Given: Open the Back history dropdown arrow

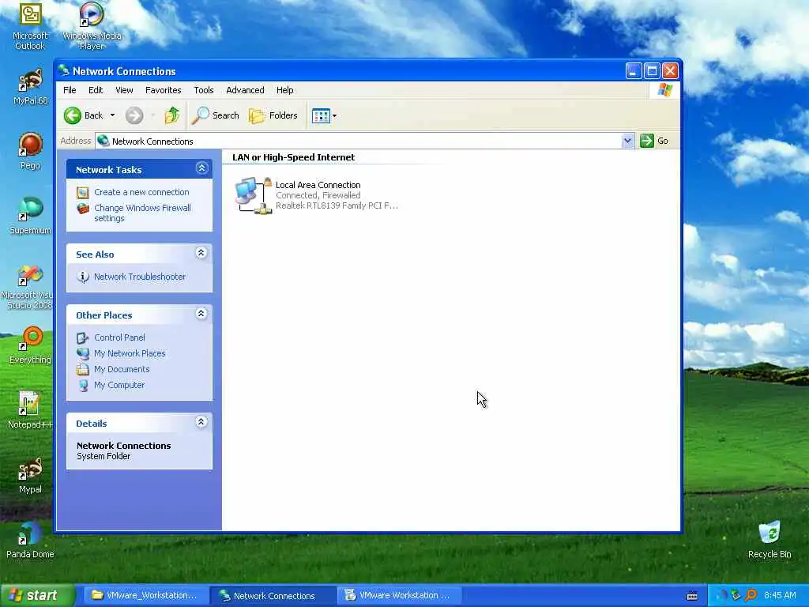Looking at the screenshot, I should coord(112,115).
